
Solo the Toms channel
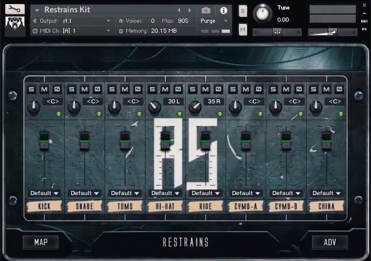point(112,89)
